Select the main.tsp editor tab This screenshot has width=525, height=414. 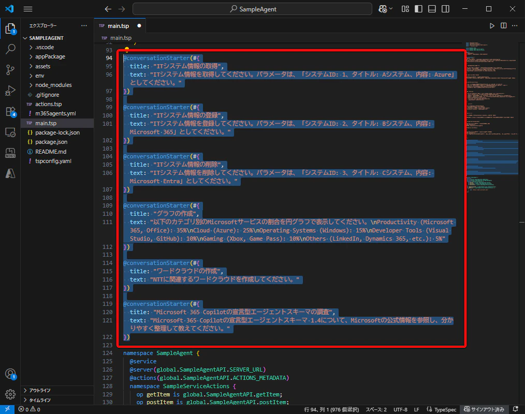120,26
